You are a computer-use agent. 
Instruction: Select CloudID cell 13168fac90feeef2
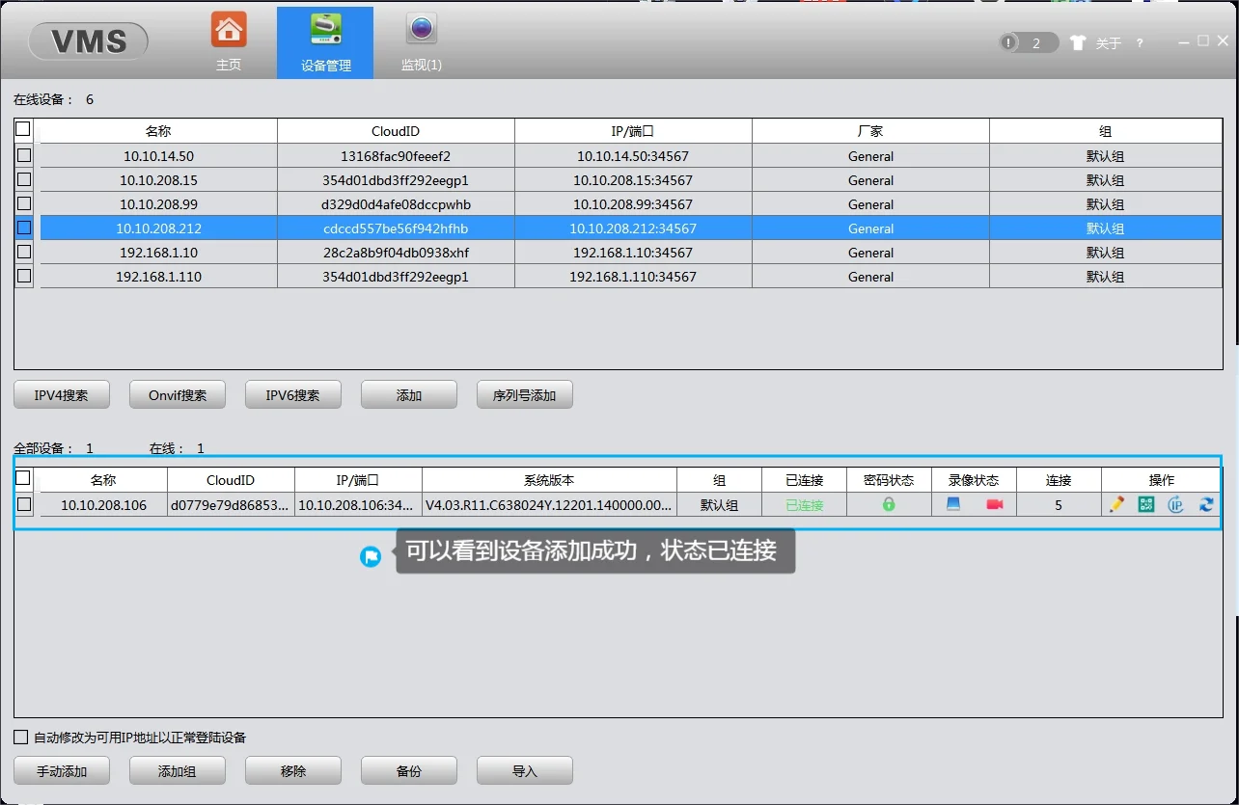(396, 156)
